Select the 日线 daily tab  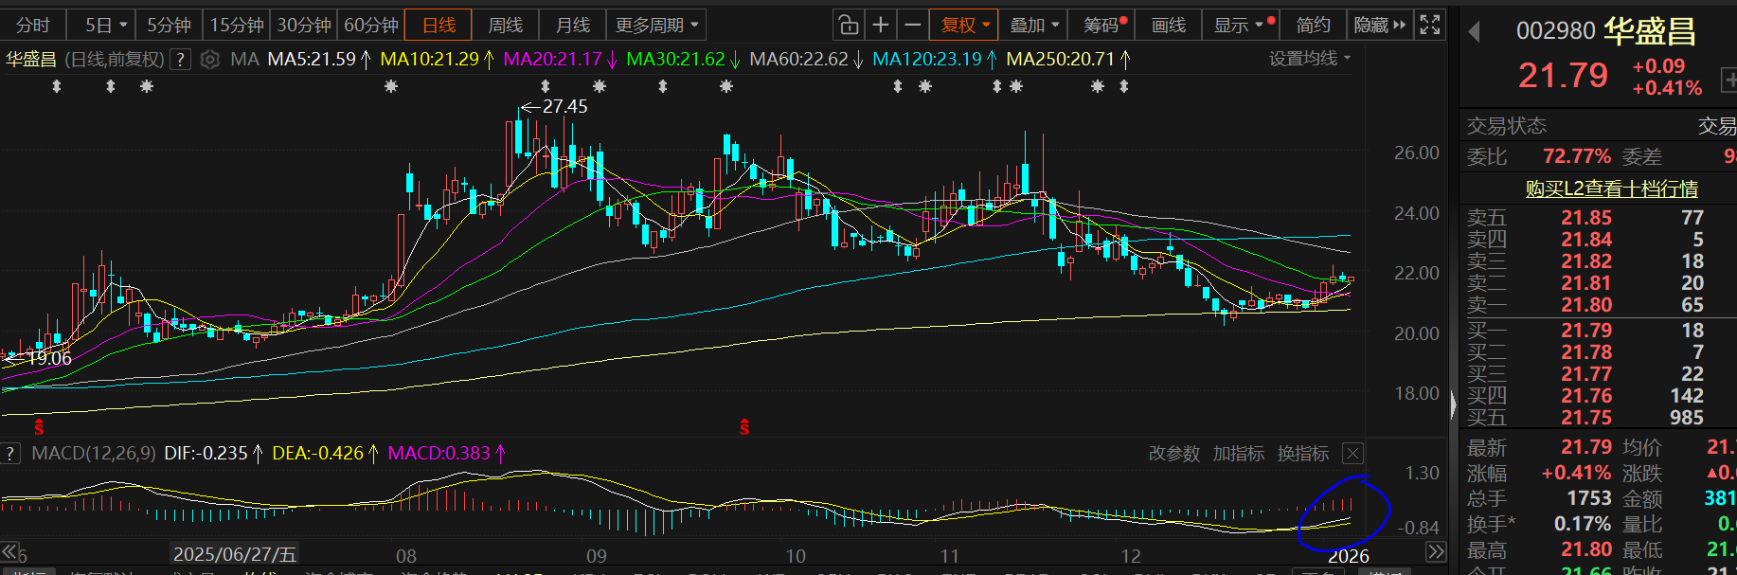[439, 25]
